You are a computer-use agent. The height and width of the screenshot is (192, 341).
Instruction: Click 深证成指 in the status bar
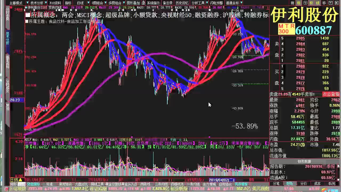(98, 189)
